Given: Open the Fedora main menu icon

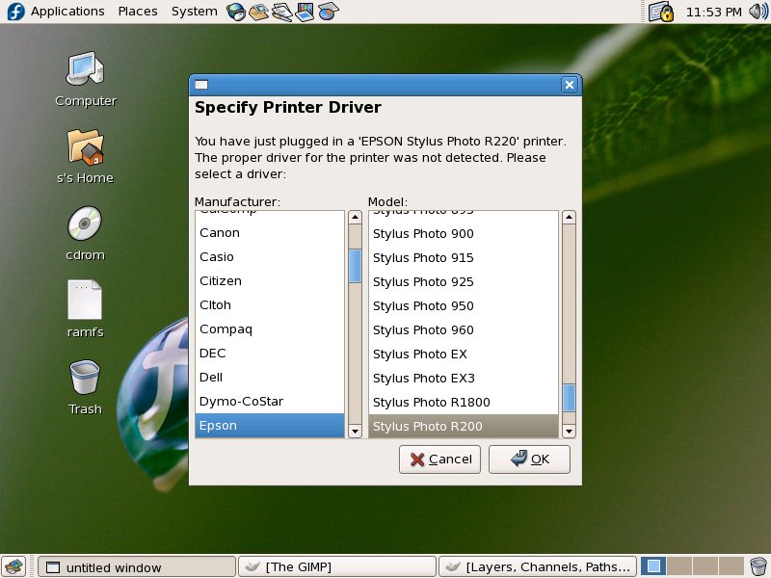Looking at the screenshot, I should (15, 11).
